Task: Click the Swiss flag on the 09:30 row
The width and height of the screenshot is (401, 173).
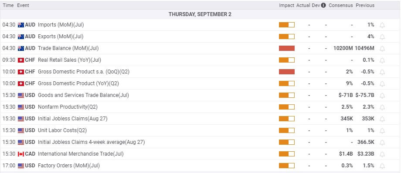Action: pyautogui.click(x=21, y=60)
